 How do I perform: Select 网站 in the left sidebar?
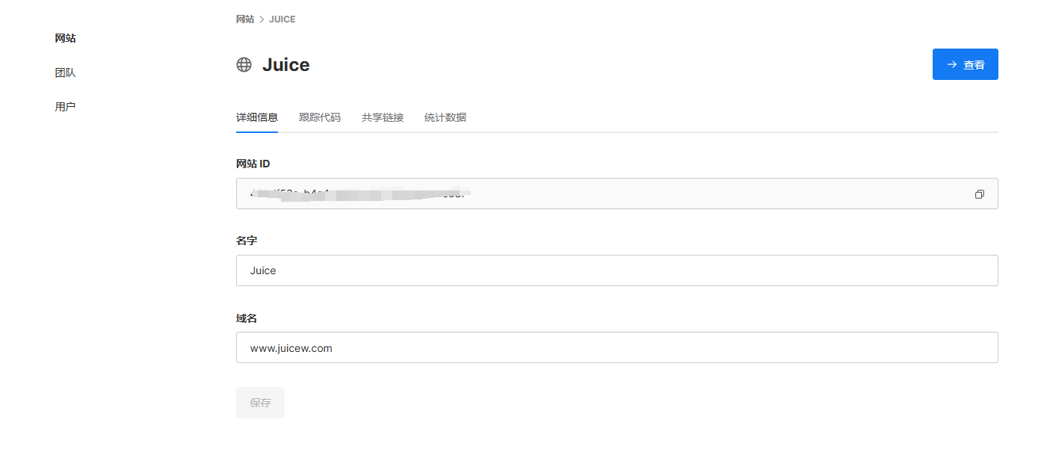66,38
